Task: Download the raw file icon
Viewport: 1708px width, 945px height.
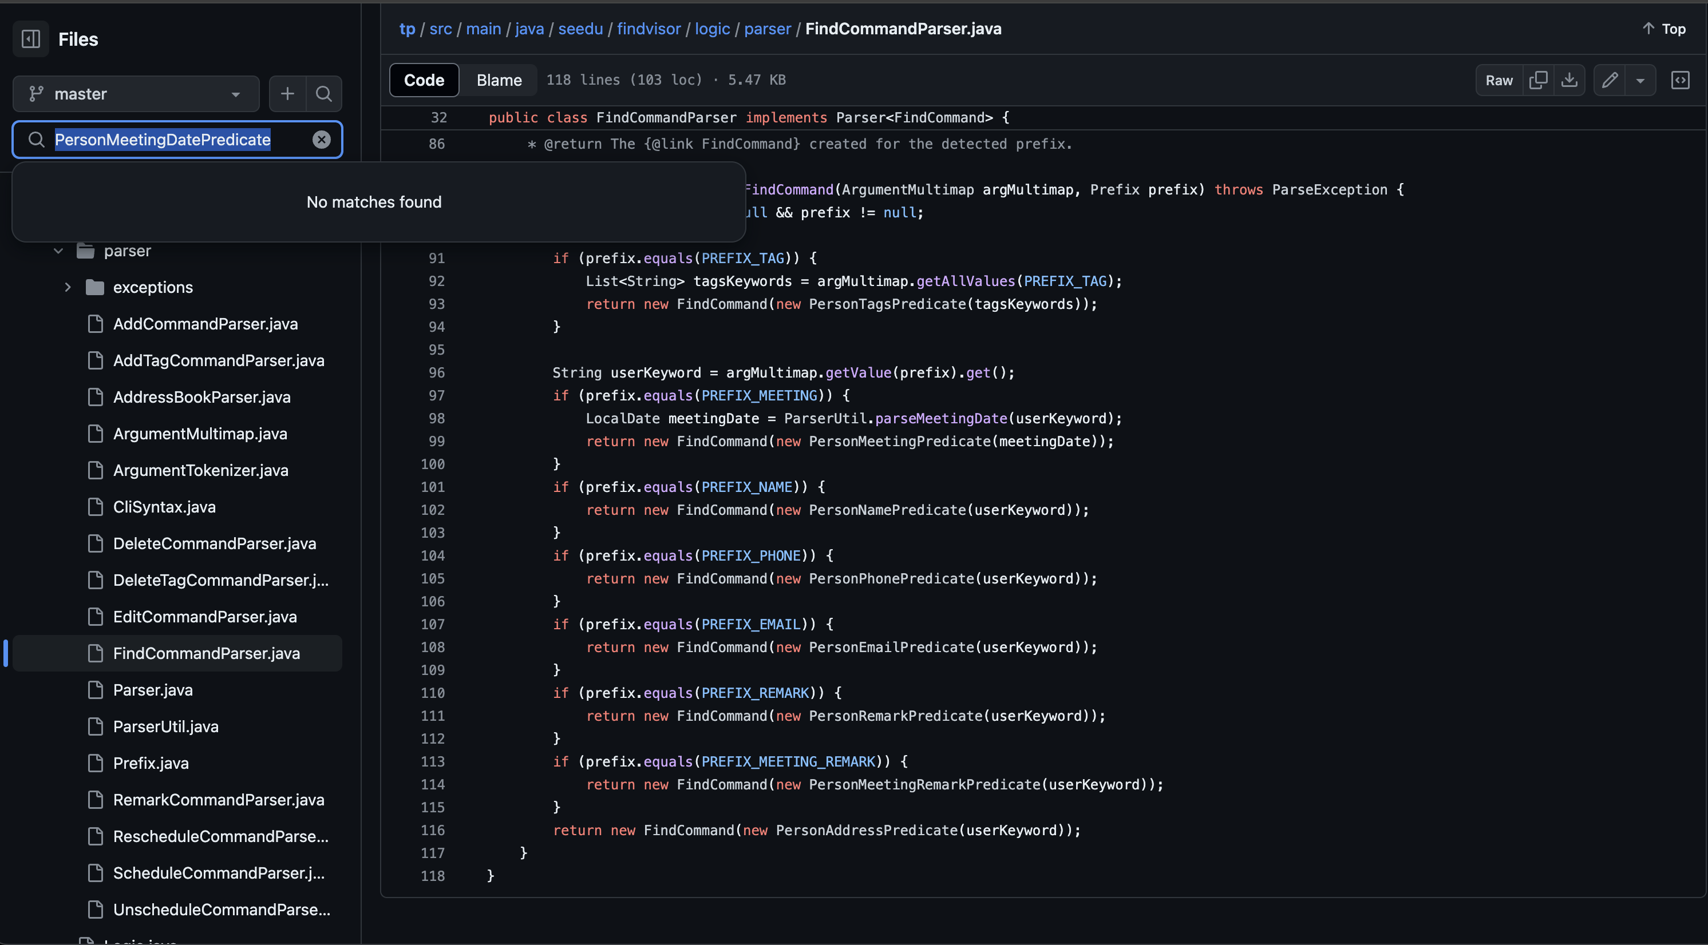Action: coord(1569,80)
